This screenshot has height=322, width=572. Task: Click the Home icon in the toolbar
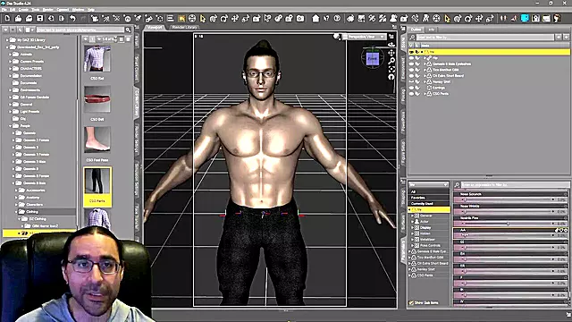click(x=315, y=18)
